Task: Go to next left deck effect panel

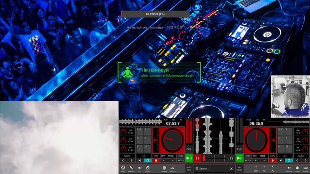Action: click(131, 160)
